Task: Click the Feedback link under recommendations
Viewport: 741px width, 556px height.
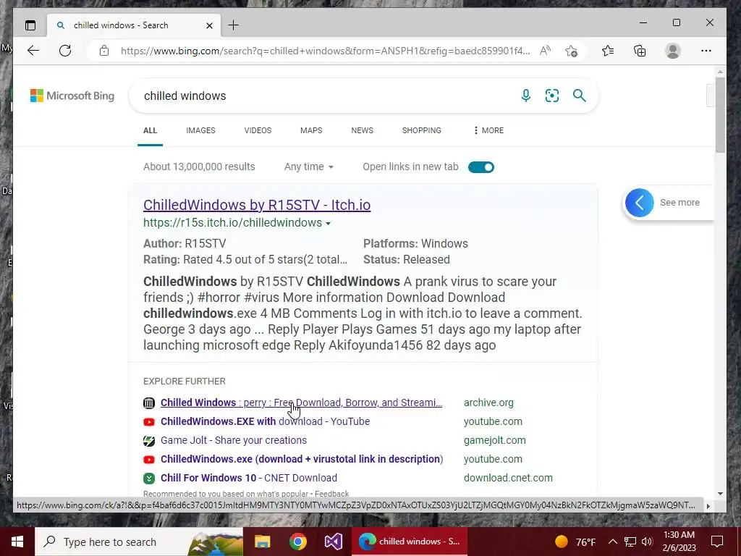Action: click(x=331, y=494)
